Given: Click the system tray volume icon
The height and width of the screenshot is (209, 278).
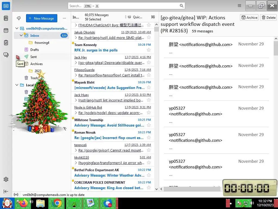Looking at the screenshot, I should 252,203.
